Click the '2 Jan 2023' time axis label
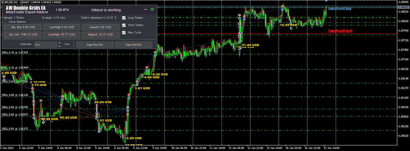Screen dimensions: 410x151 tap(7, 148)
